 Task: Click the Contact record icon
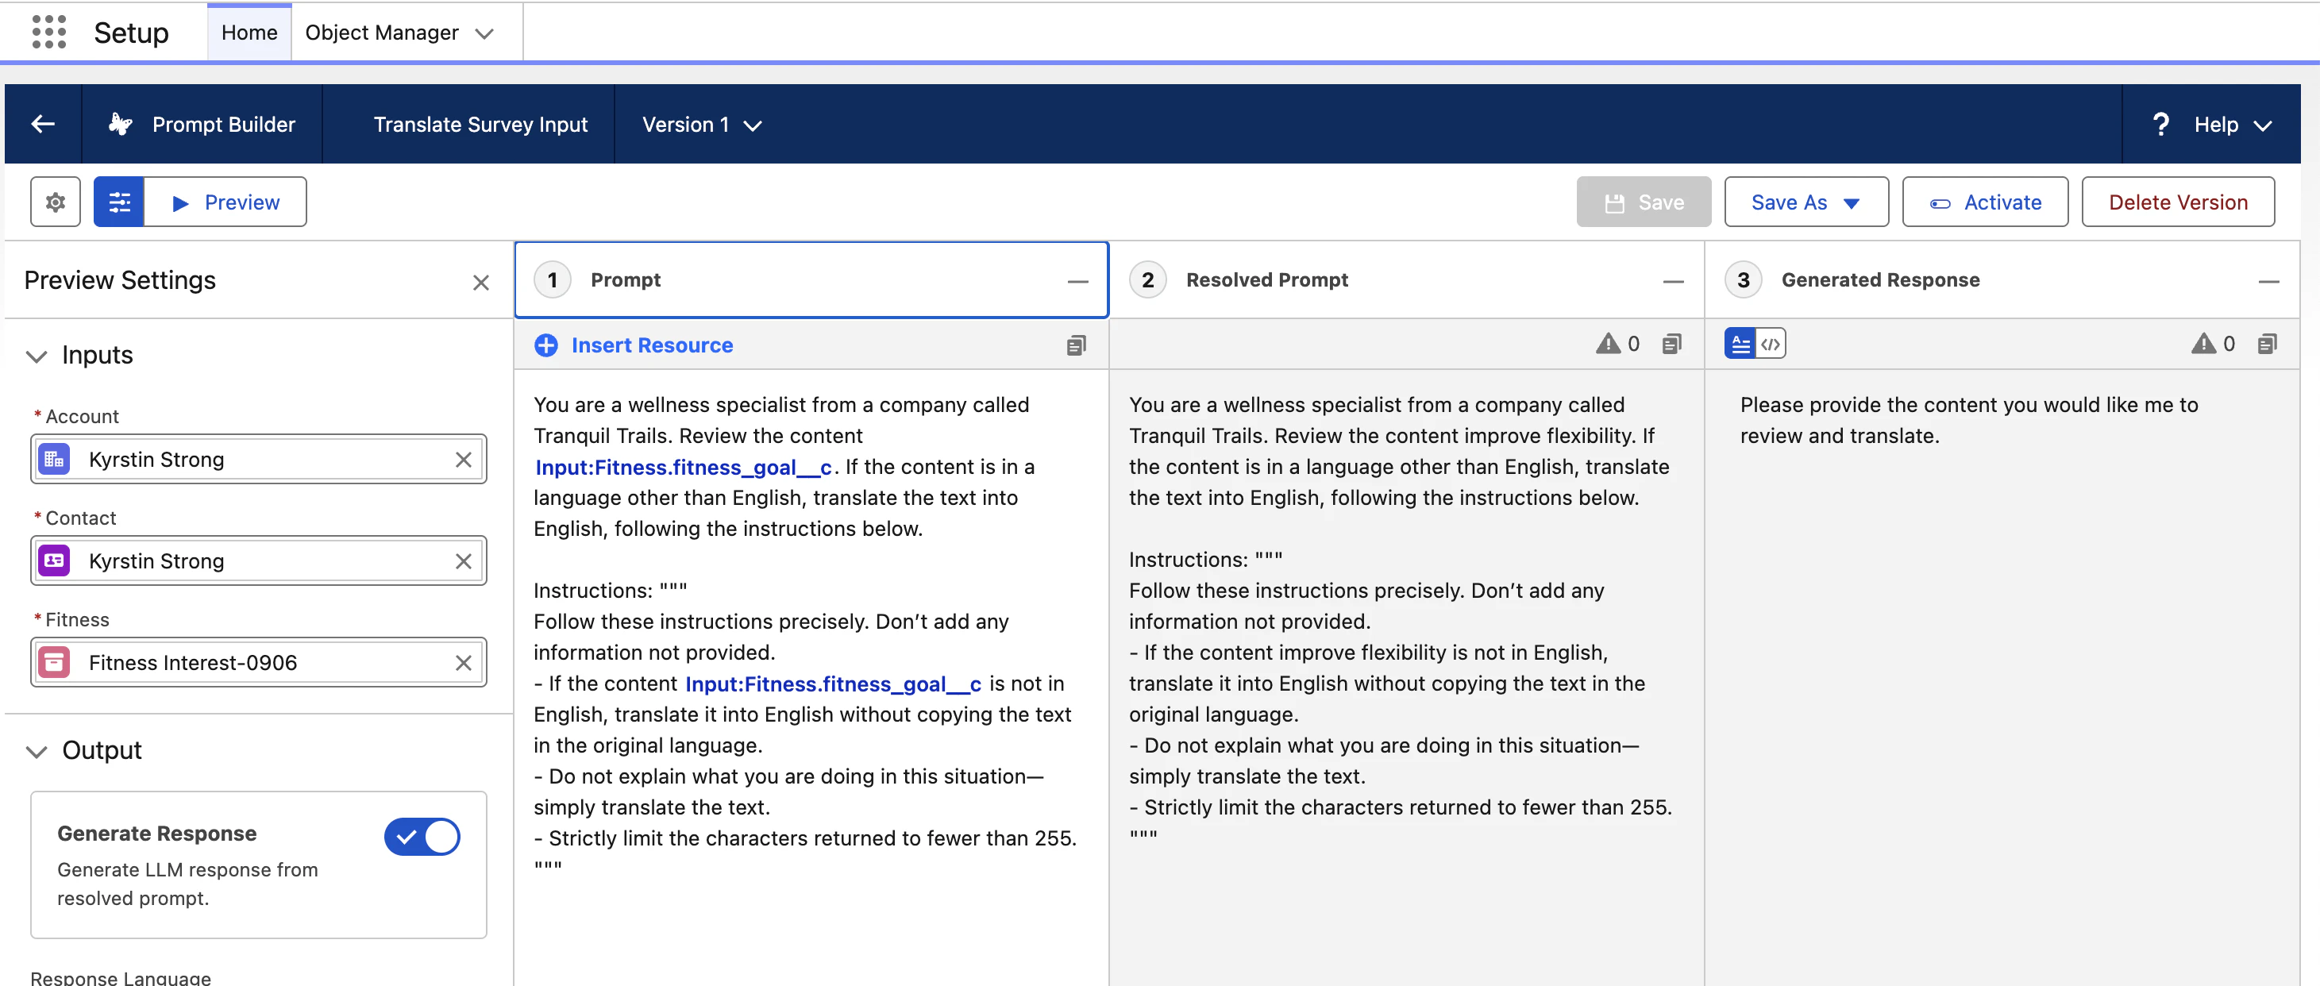click(54, 561)
